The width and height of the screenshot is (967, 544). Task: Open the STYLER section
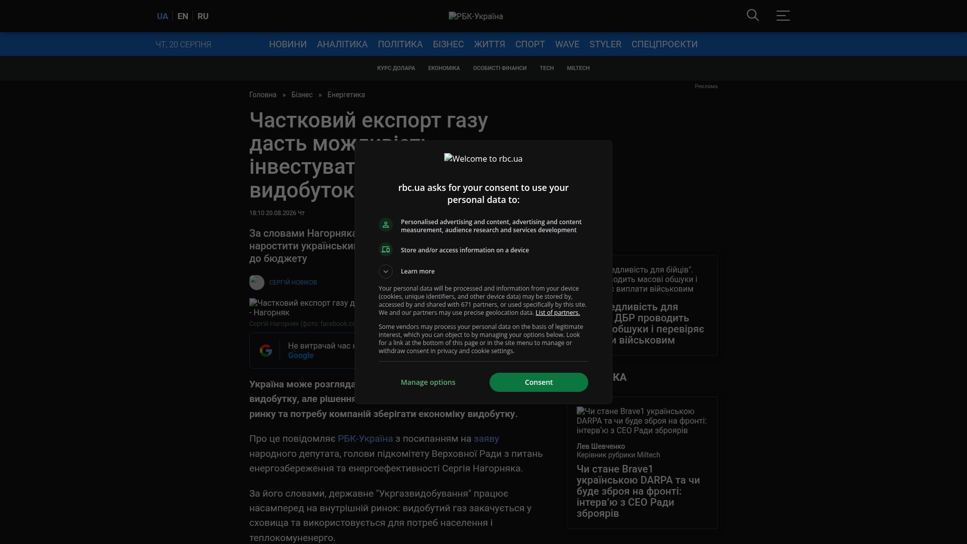coord(605,44)
